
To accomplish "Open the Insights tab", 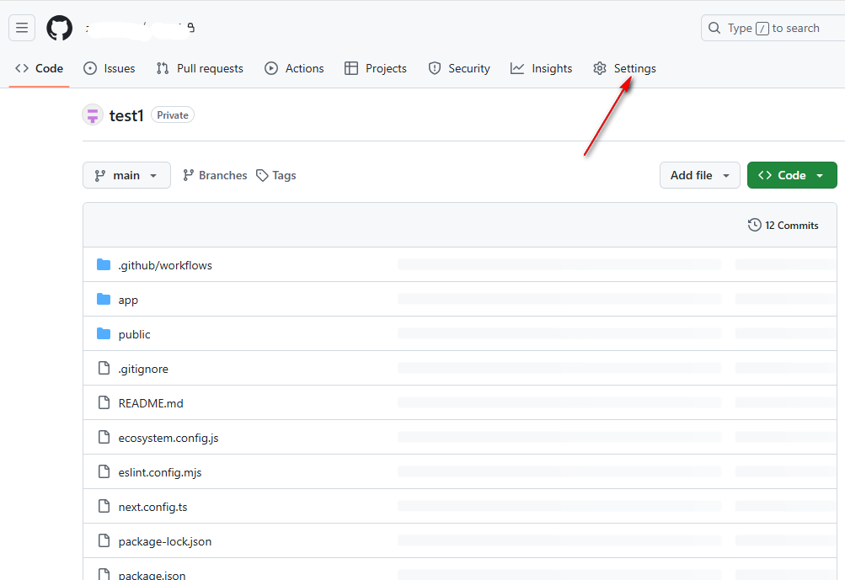I will [542, 68].
